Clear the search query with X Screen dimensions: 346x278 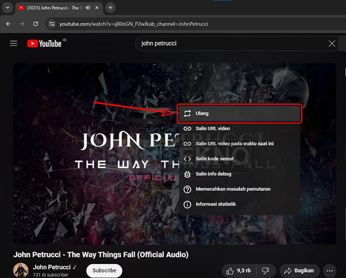pos(332,43)
